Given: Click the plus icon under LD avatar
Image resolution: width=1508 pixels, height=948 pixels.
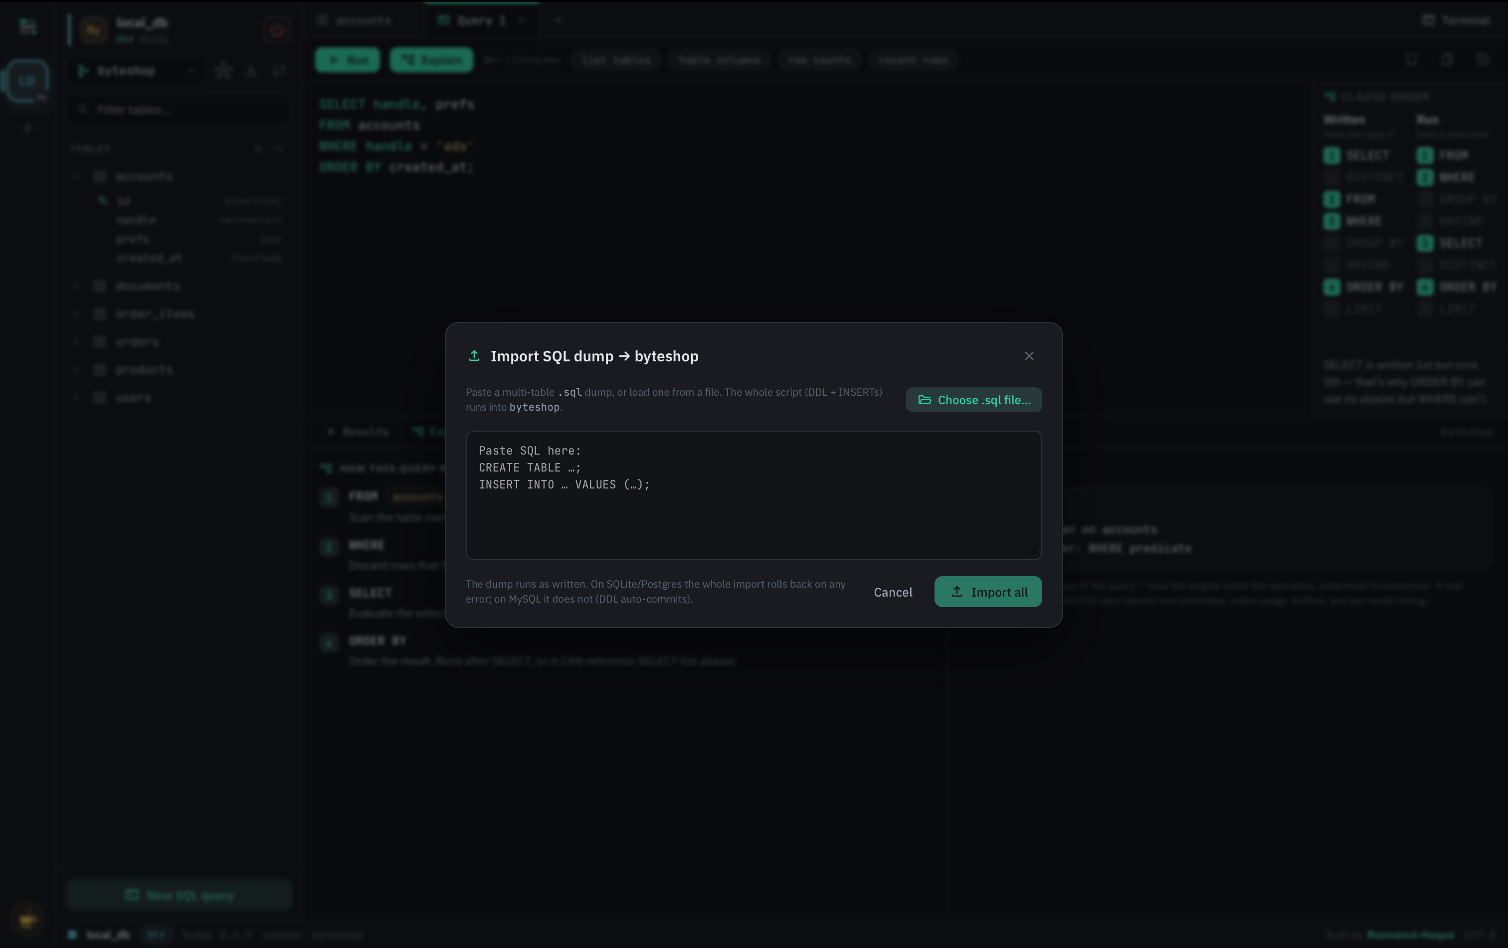Looking at the screenshot, I should (27, 129).
